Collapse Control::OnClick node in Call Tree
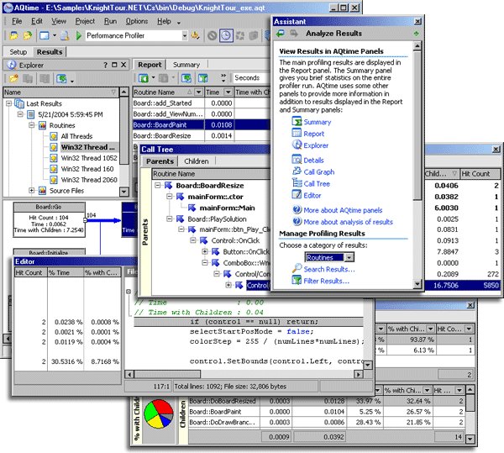The image size is (504, 453). pyautogui.click(x=193, y=240)
